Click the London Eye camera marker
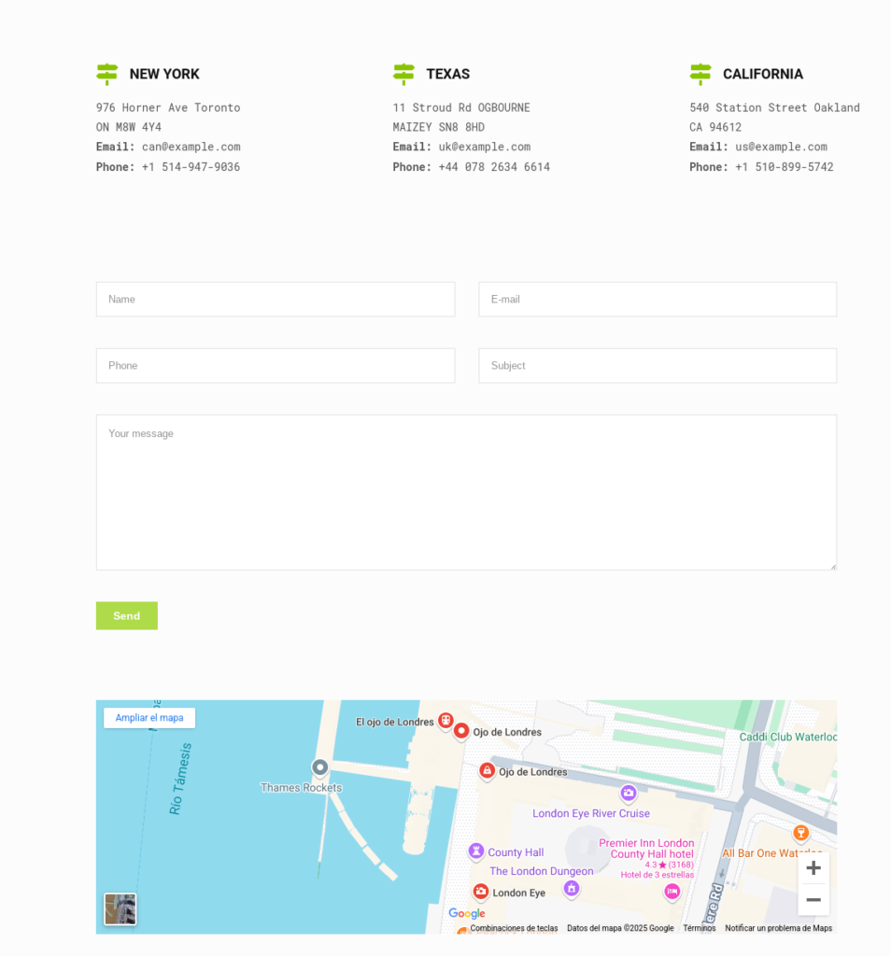Viewport: 891px width, 956px height. [x=481, y=892]
